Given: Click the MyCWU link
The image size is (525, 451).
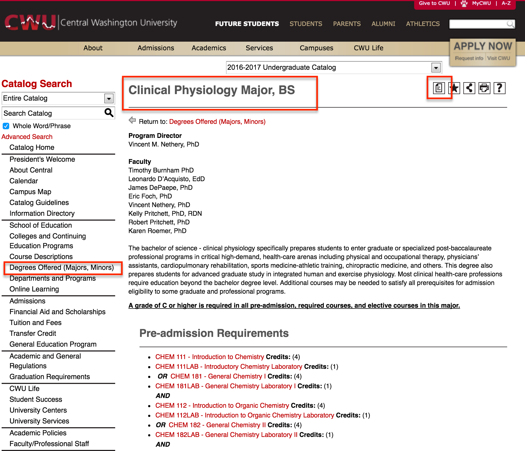Looking at the screenshot, I should pyautogui.click(x=481, y=3).
